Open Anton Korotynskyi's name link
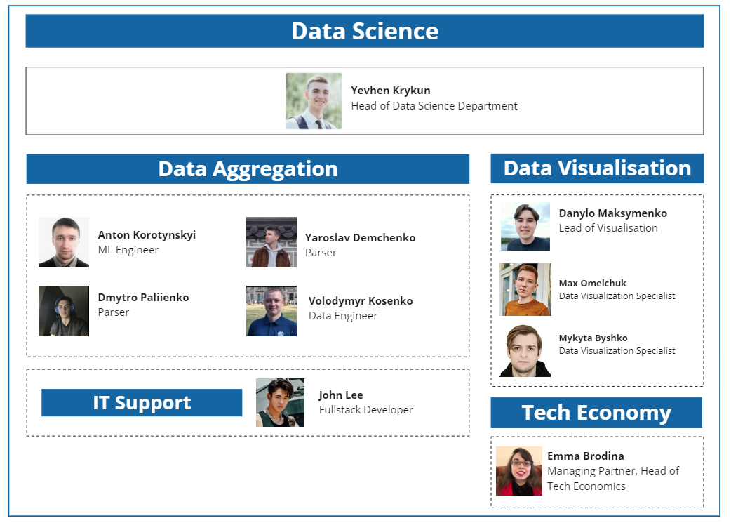The width and height of the screenshot is (731, 530). (x=147, y=235)
